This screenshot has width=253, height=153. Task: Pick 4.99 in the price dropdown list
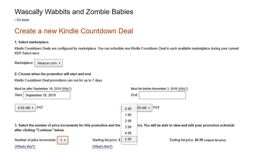[128, 133]
